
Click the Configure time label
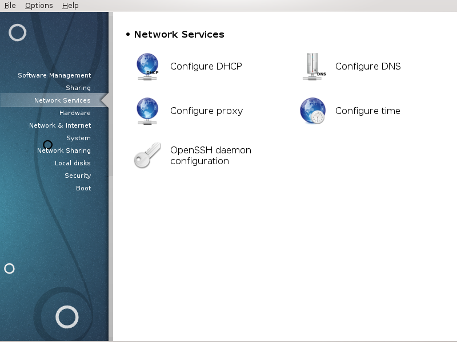367,111
